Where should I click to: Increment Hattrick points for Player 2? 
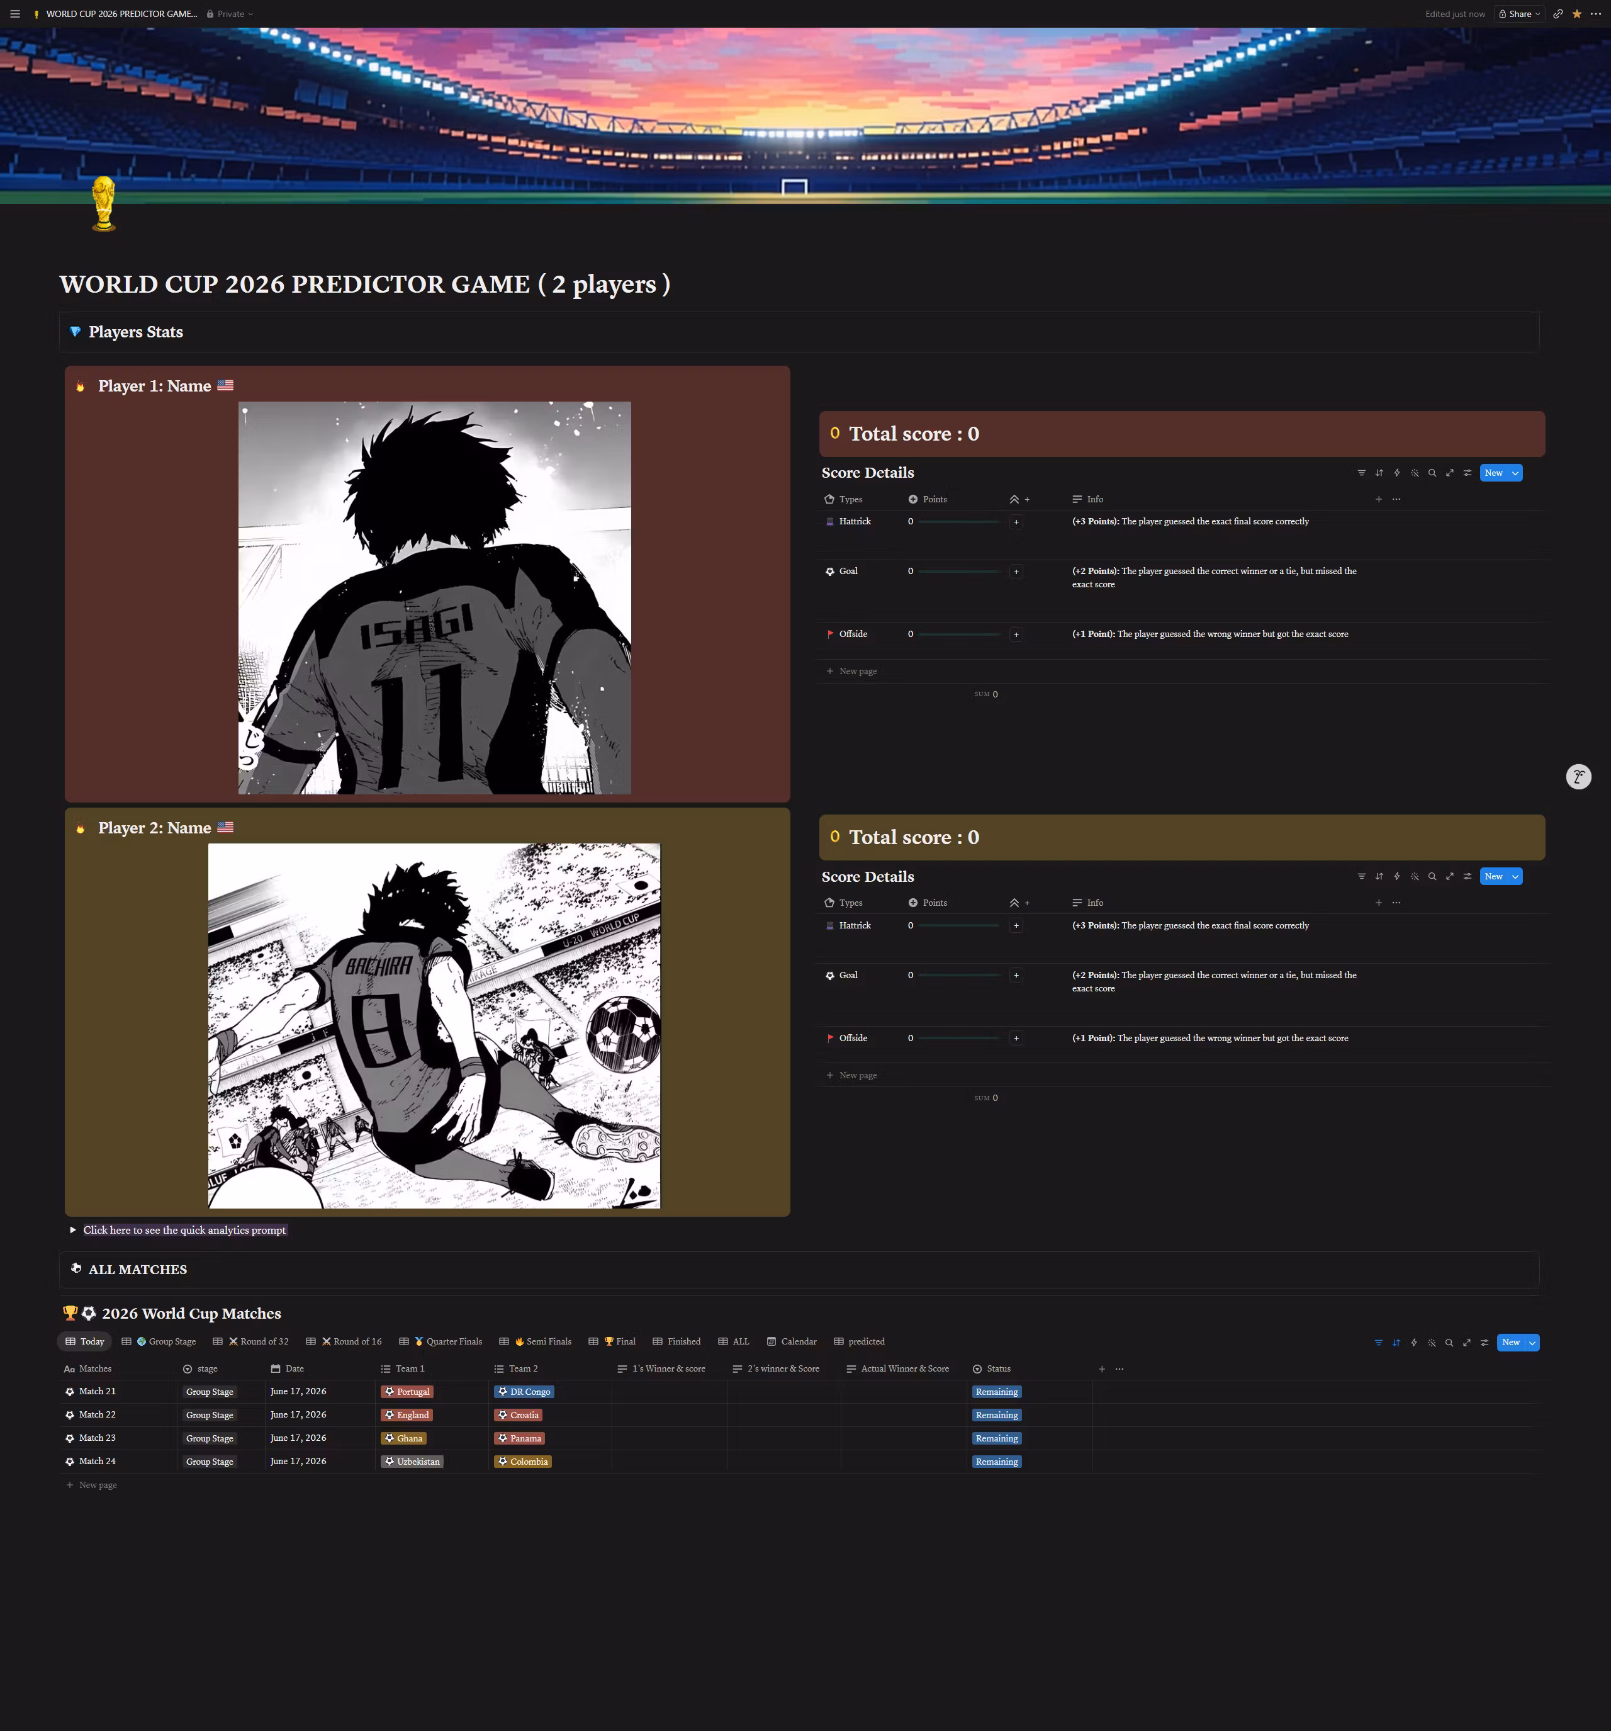coord(1016,925)
